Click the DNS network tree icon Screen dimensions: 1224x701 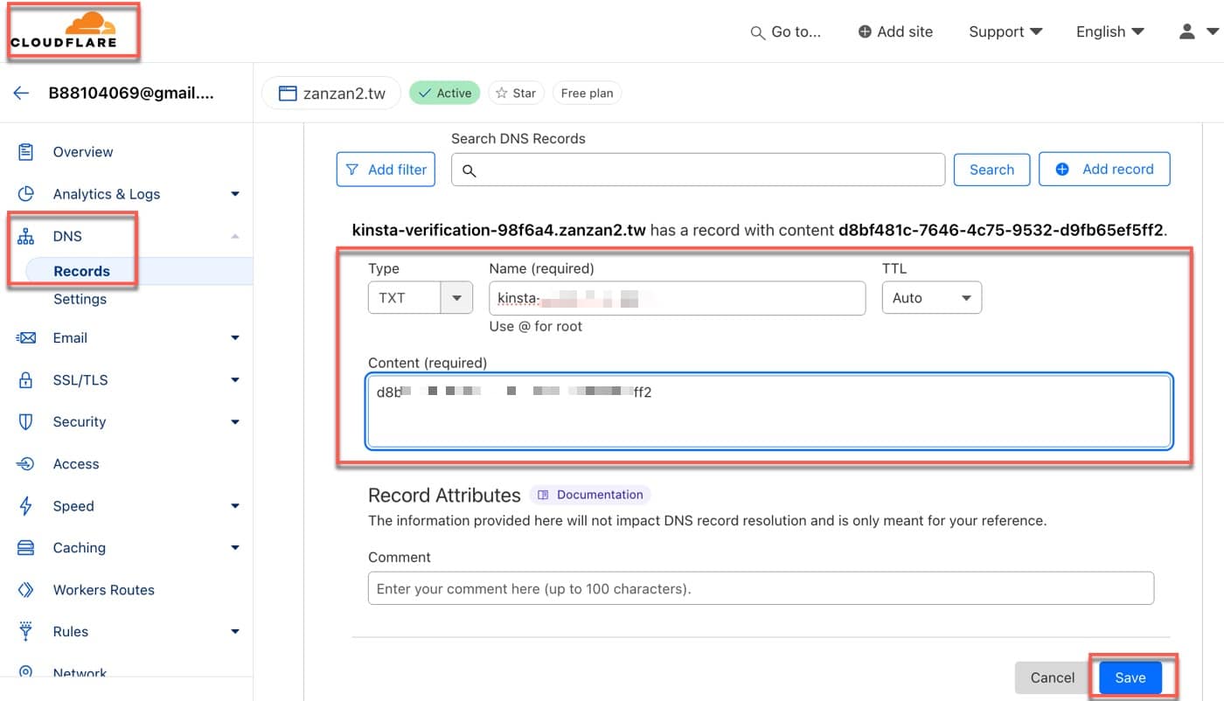coord(26,236)
